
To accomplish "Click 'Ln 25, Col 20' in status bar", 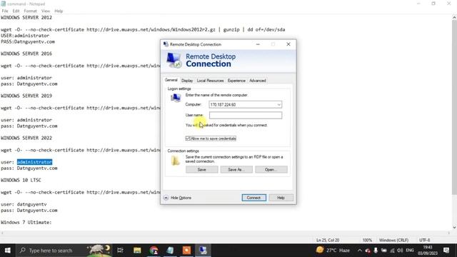I will click(328, 240).
